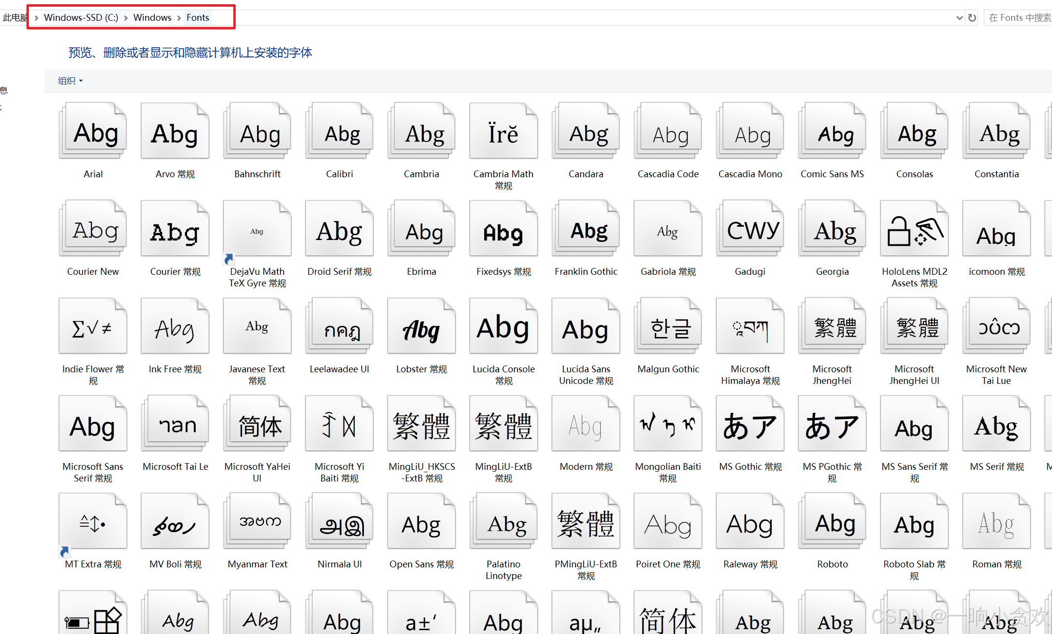Click the HoloLens MDL2 Assets font icon
Screen dimensions: 1052x634
tap(914, 228)
